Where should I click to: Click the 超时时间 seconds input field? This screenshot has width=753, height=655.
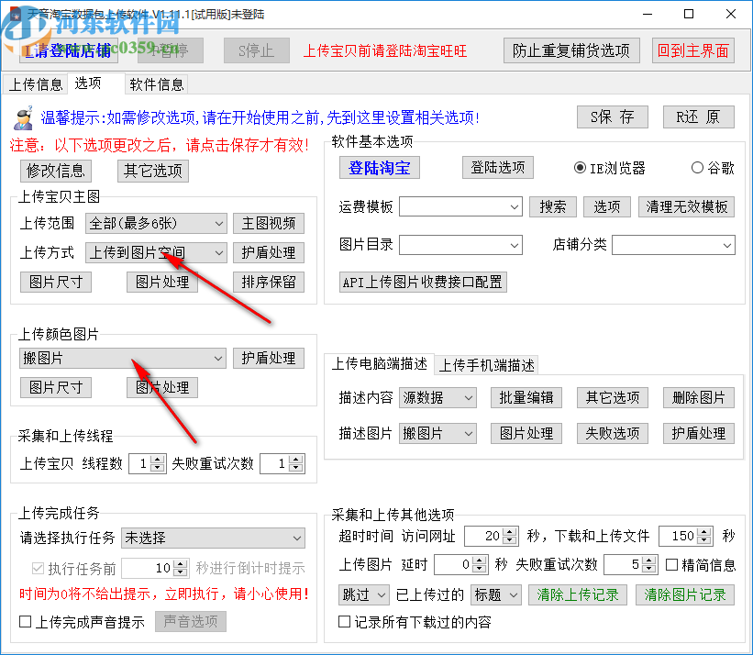click(486, 535)
